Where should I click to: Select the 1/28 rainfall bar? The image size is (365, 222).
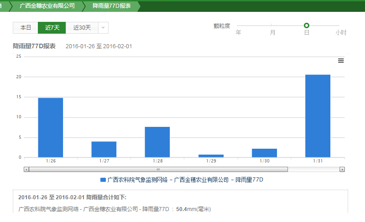(157, 142)
